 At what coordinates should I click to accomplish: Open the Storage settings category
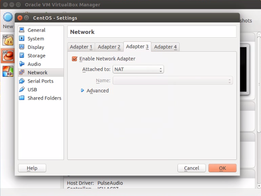pyautogui.click(x=41, y=56)
